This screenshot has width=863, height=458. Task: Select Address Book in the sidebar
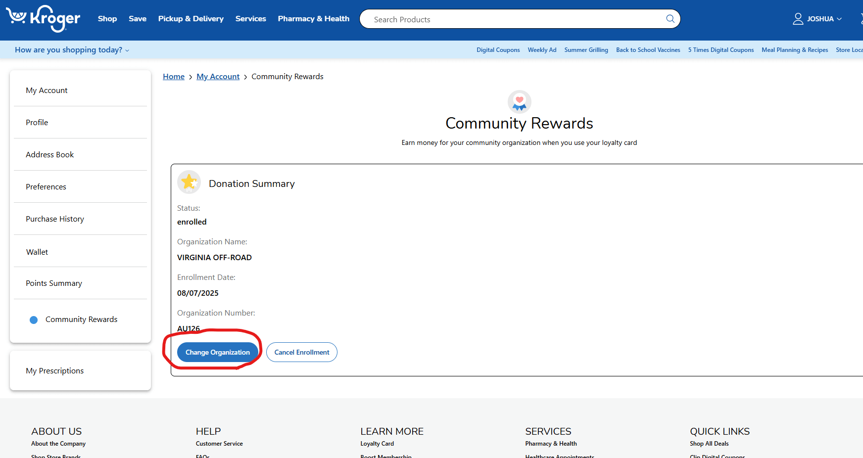click(80, 154)
